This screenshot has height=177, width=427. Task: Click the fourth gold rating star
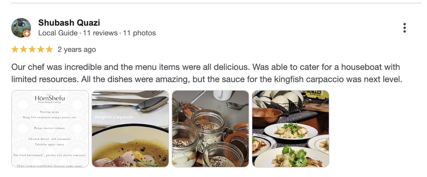[41, 50]
